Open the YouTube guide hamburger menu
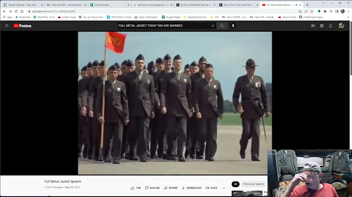Screen dimensions: 352x197 (x=7, y=26)
